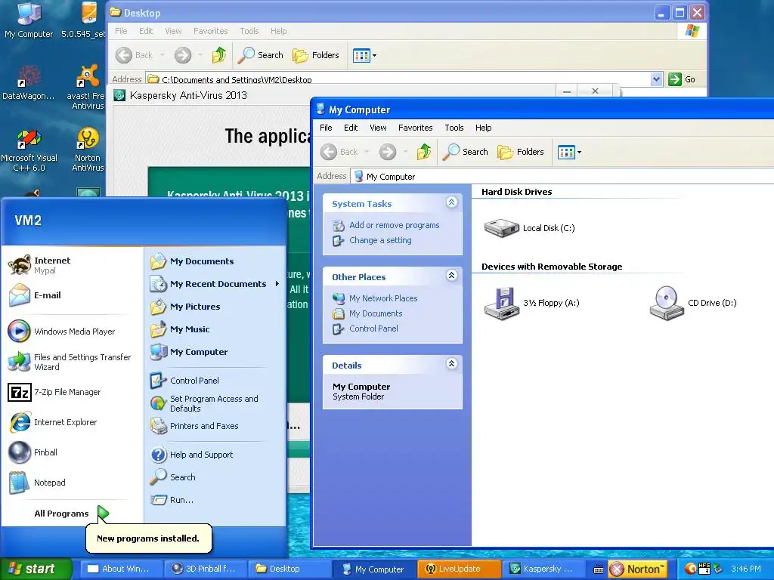Open Edit menu in My Computer window
Viewport: 774px width, 580px height.
coord(351,128)
